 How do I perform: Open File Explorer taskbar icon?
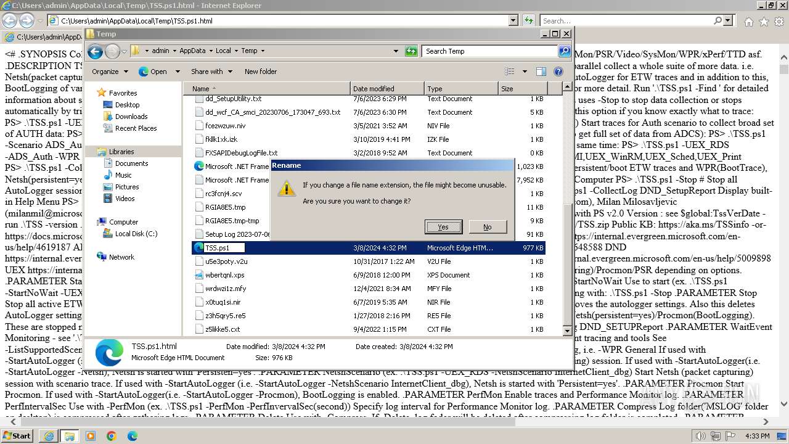tap(70, 436)
